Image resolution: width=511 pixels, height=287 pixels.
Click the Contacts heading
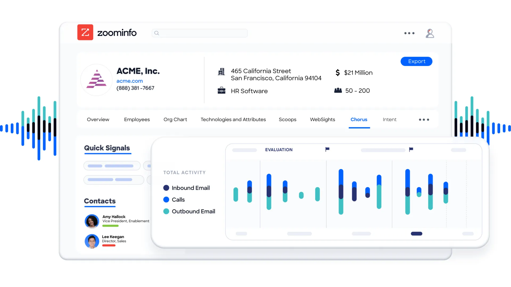tap(100, 201)
